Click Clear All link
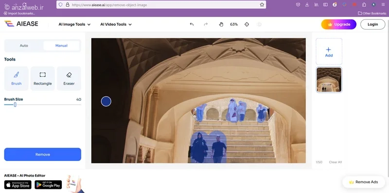The height and width of the screenshot is (193, 389). pyautogui.click(x=336, y=162)
